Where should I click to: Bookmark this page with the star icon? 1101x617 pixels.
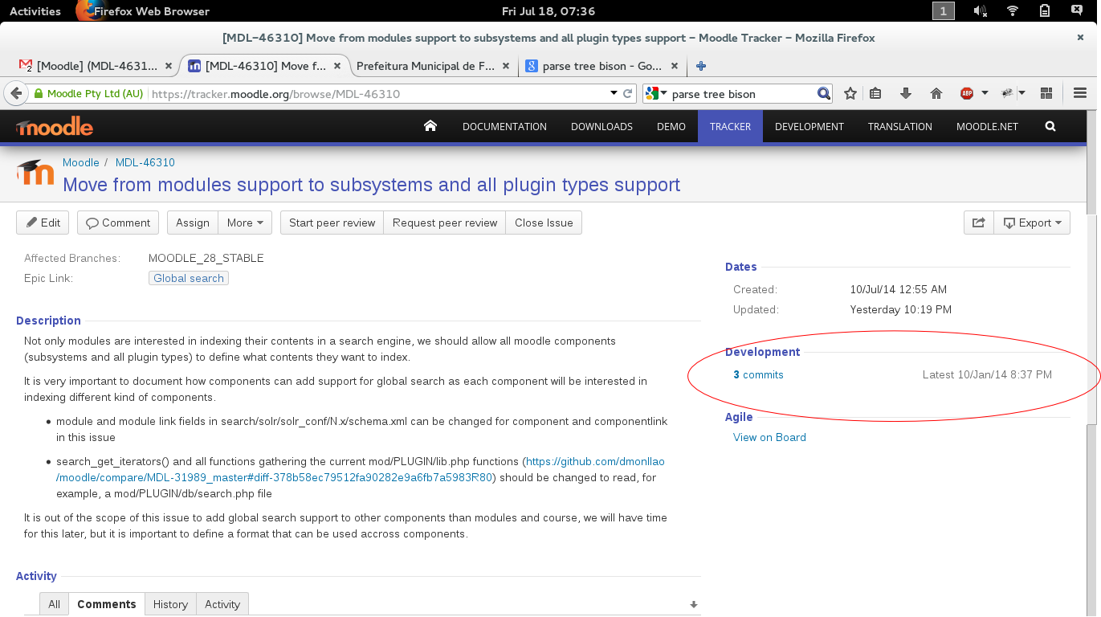[850, 93]
